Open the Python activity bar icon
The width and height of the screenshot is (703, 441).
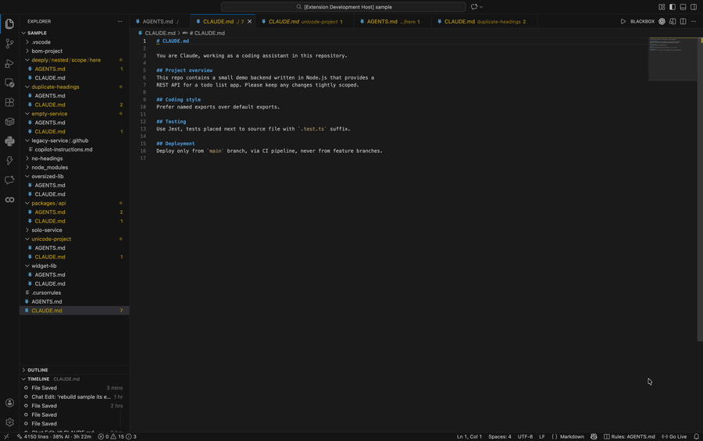tap(9, 141)
